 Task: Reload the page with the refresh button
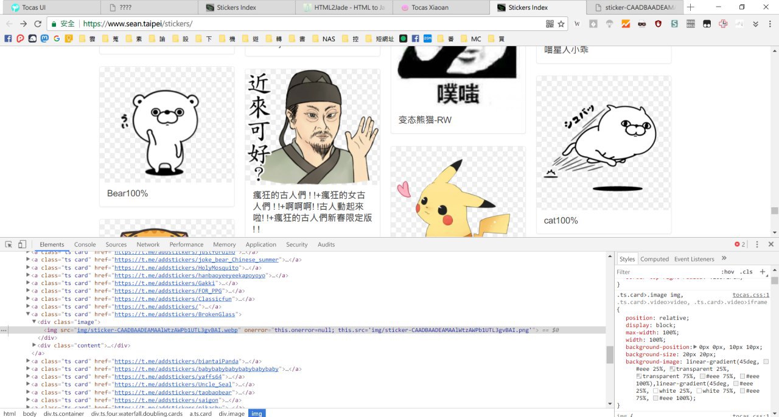tap(38, 24)
